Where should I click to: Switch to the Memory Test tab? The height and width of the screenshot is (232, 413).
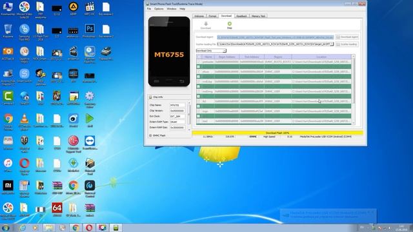(258, 16)
